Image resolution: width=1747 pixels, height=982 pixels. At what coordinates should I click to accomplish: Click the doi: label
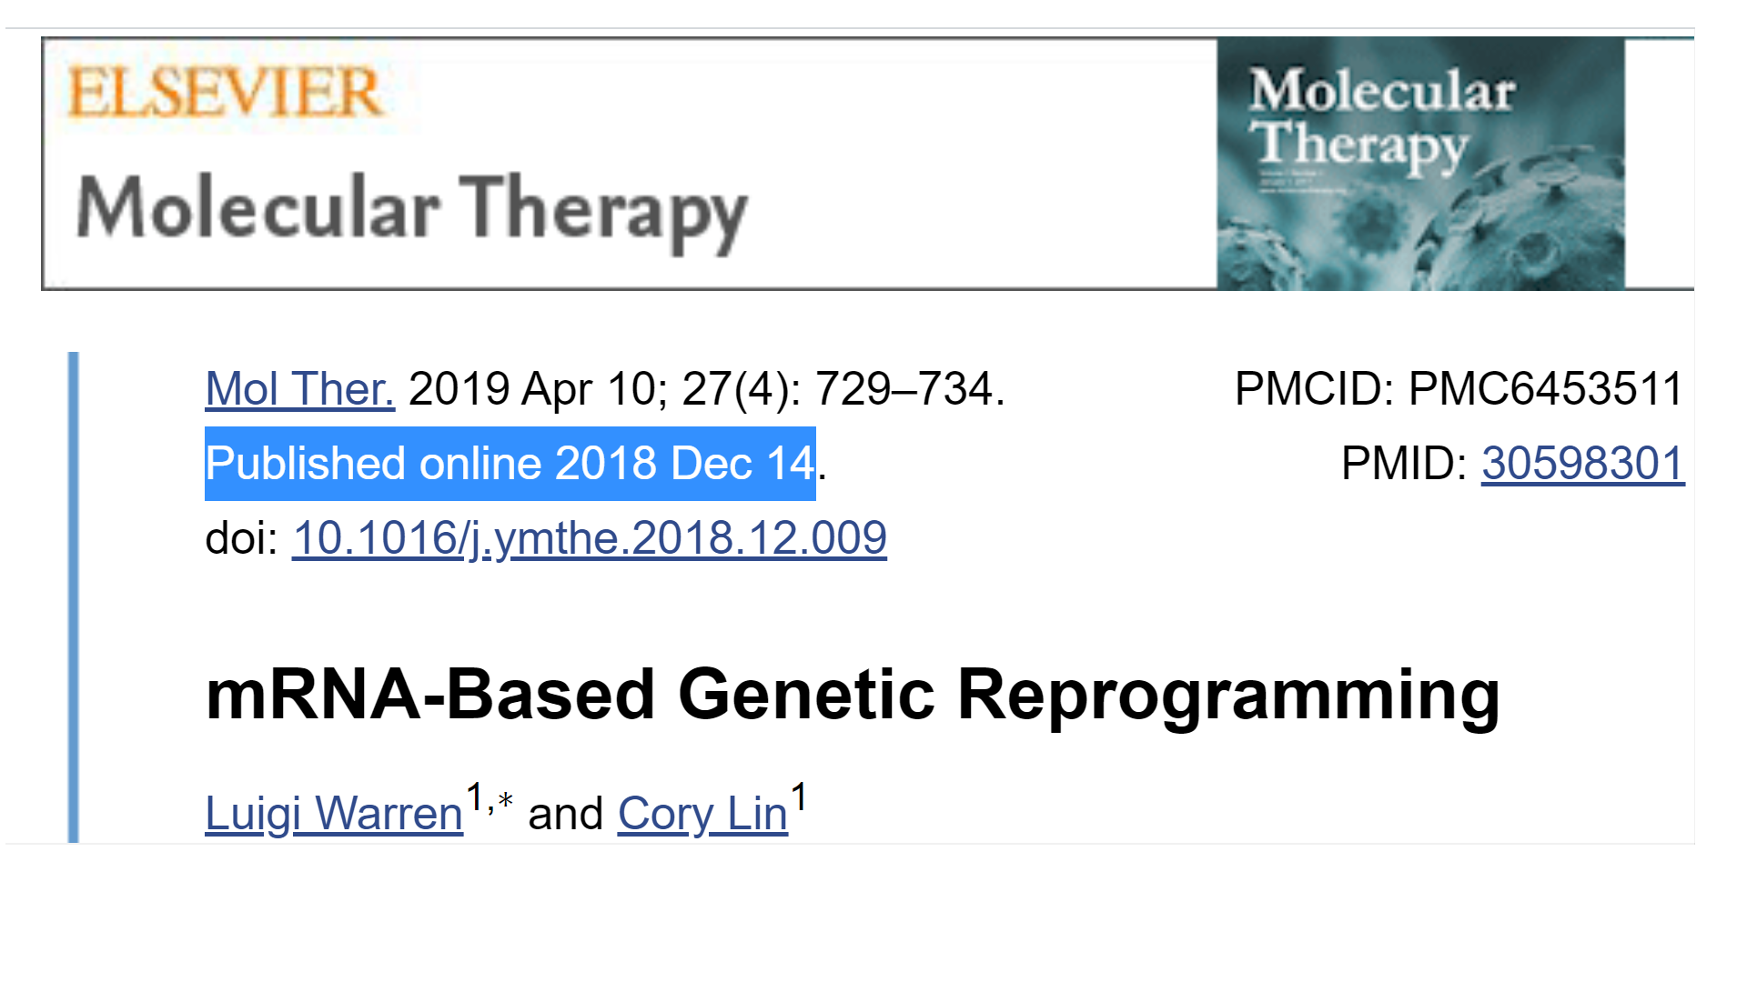point(242,538)
